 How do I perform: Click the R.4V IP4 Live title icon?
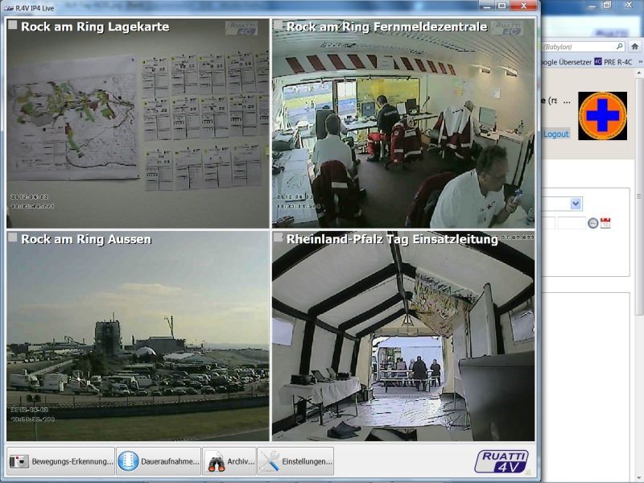coord(8,8)
